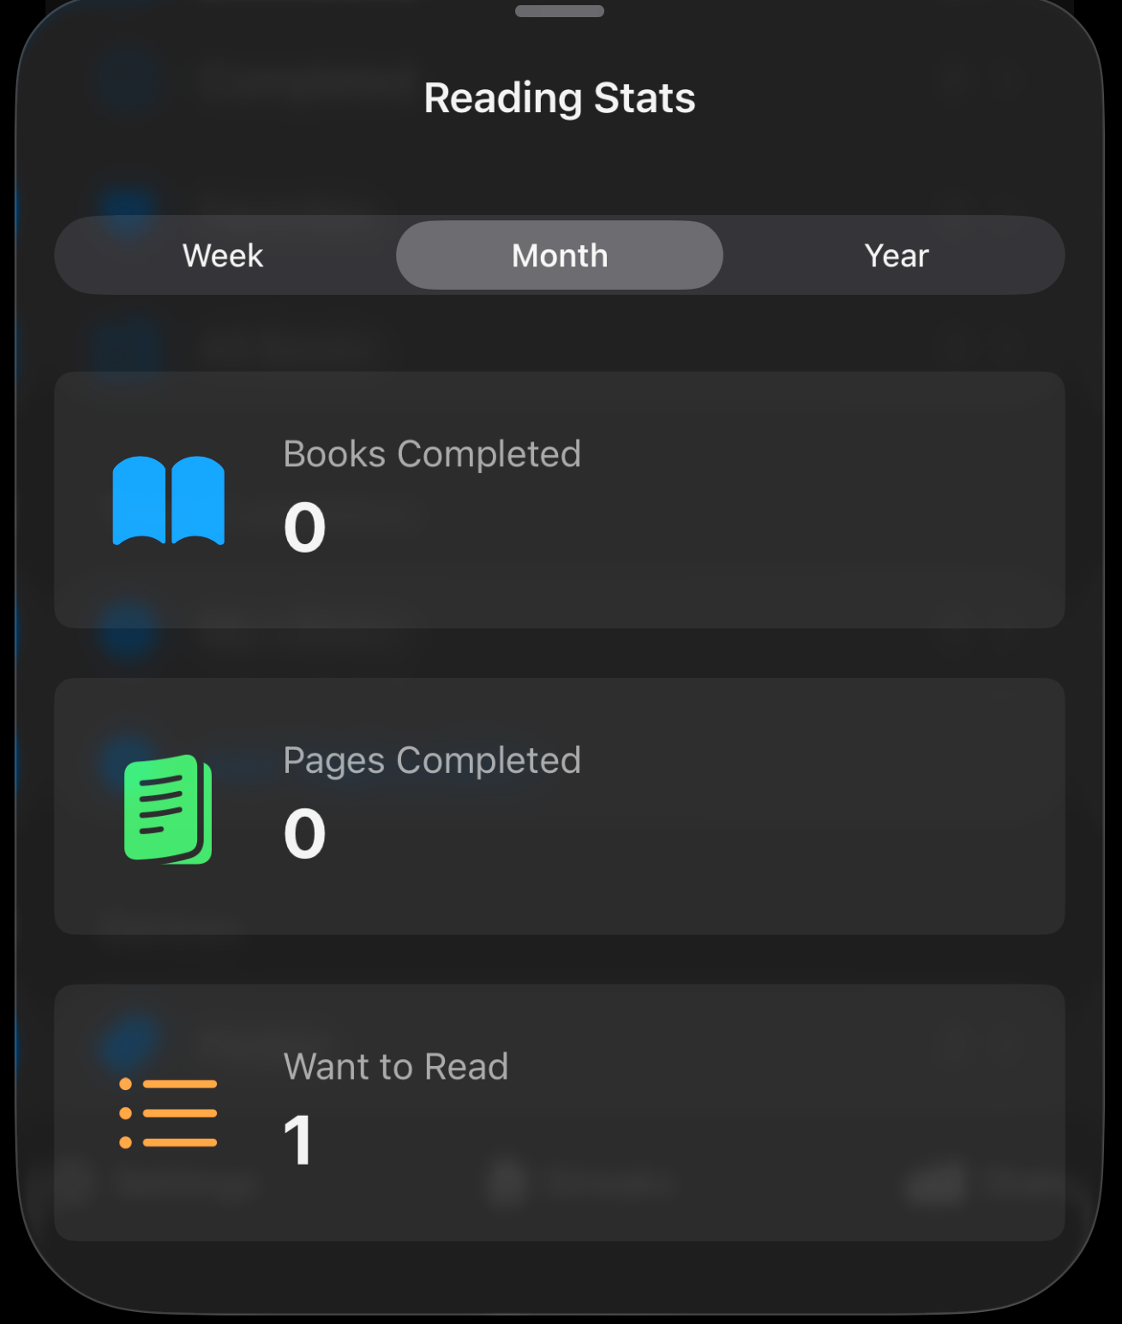
Task: Switch stats period to Week
Action: coord(223,255)
